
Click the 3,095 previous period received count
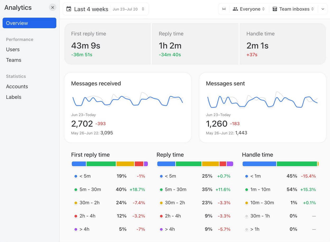click(x=107, y=133)
